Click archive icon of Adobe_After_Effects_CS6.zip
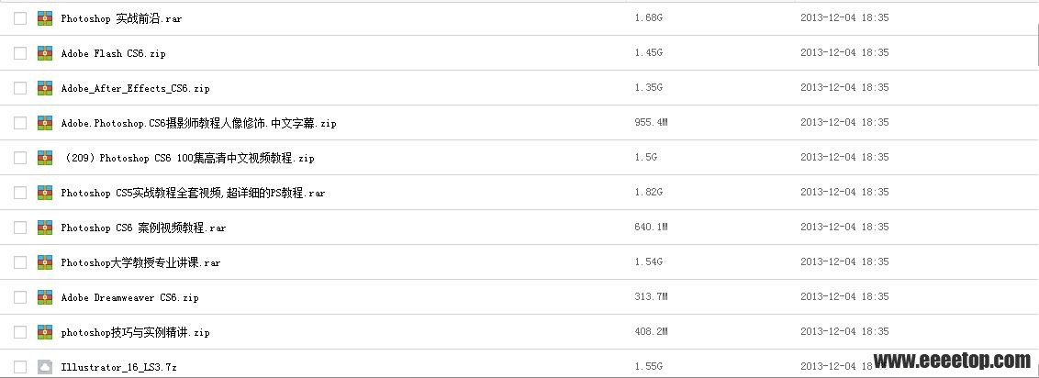 45,88
